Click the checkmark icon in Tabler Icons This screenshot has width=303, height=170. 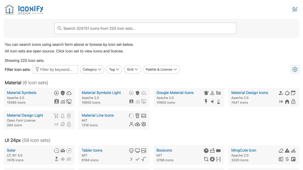pyautogui.click(x=137, y=159)
